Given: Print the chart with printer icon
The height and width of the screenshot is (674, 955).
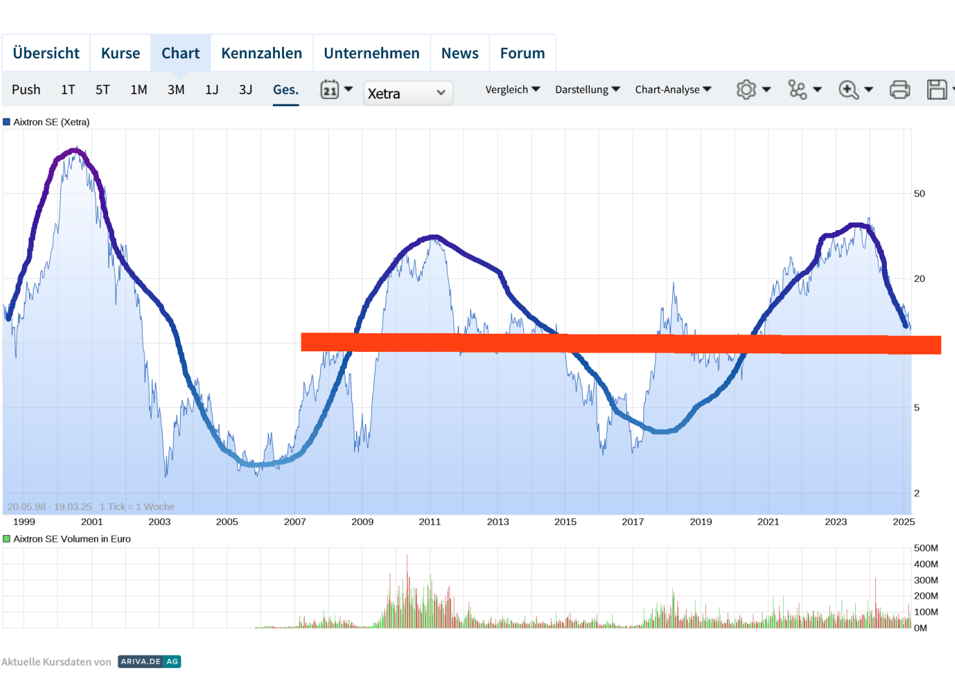Looking at the screenshot, I should pyautogui.click(x=900, y=89).
